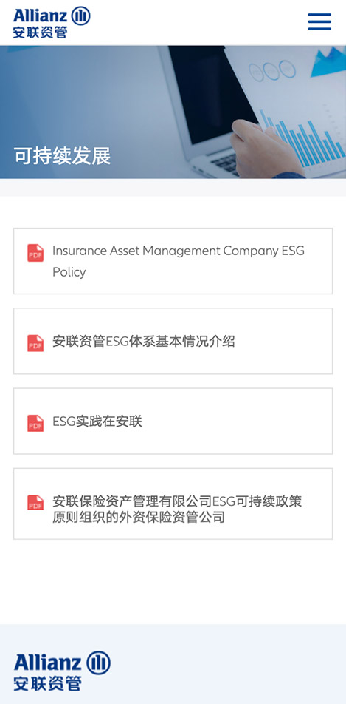
Task: Open the ESG实践在安联 document link
Action: [173, 422]
